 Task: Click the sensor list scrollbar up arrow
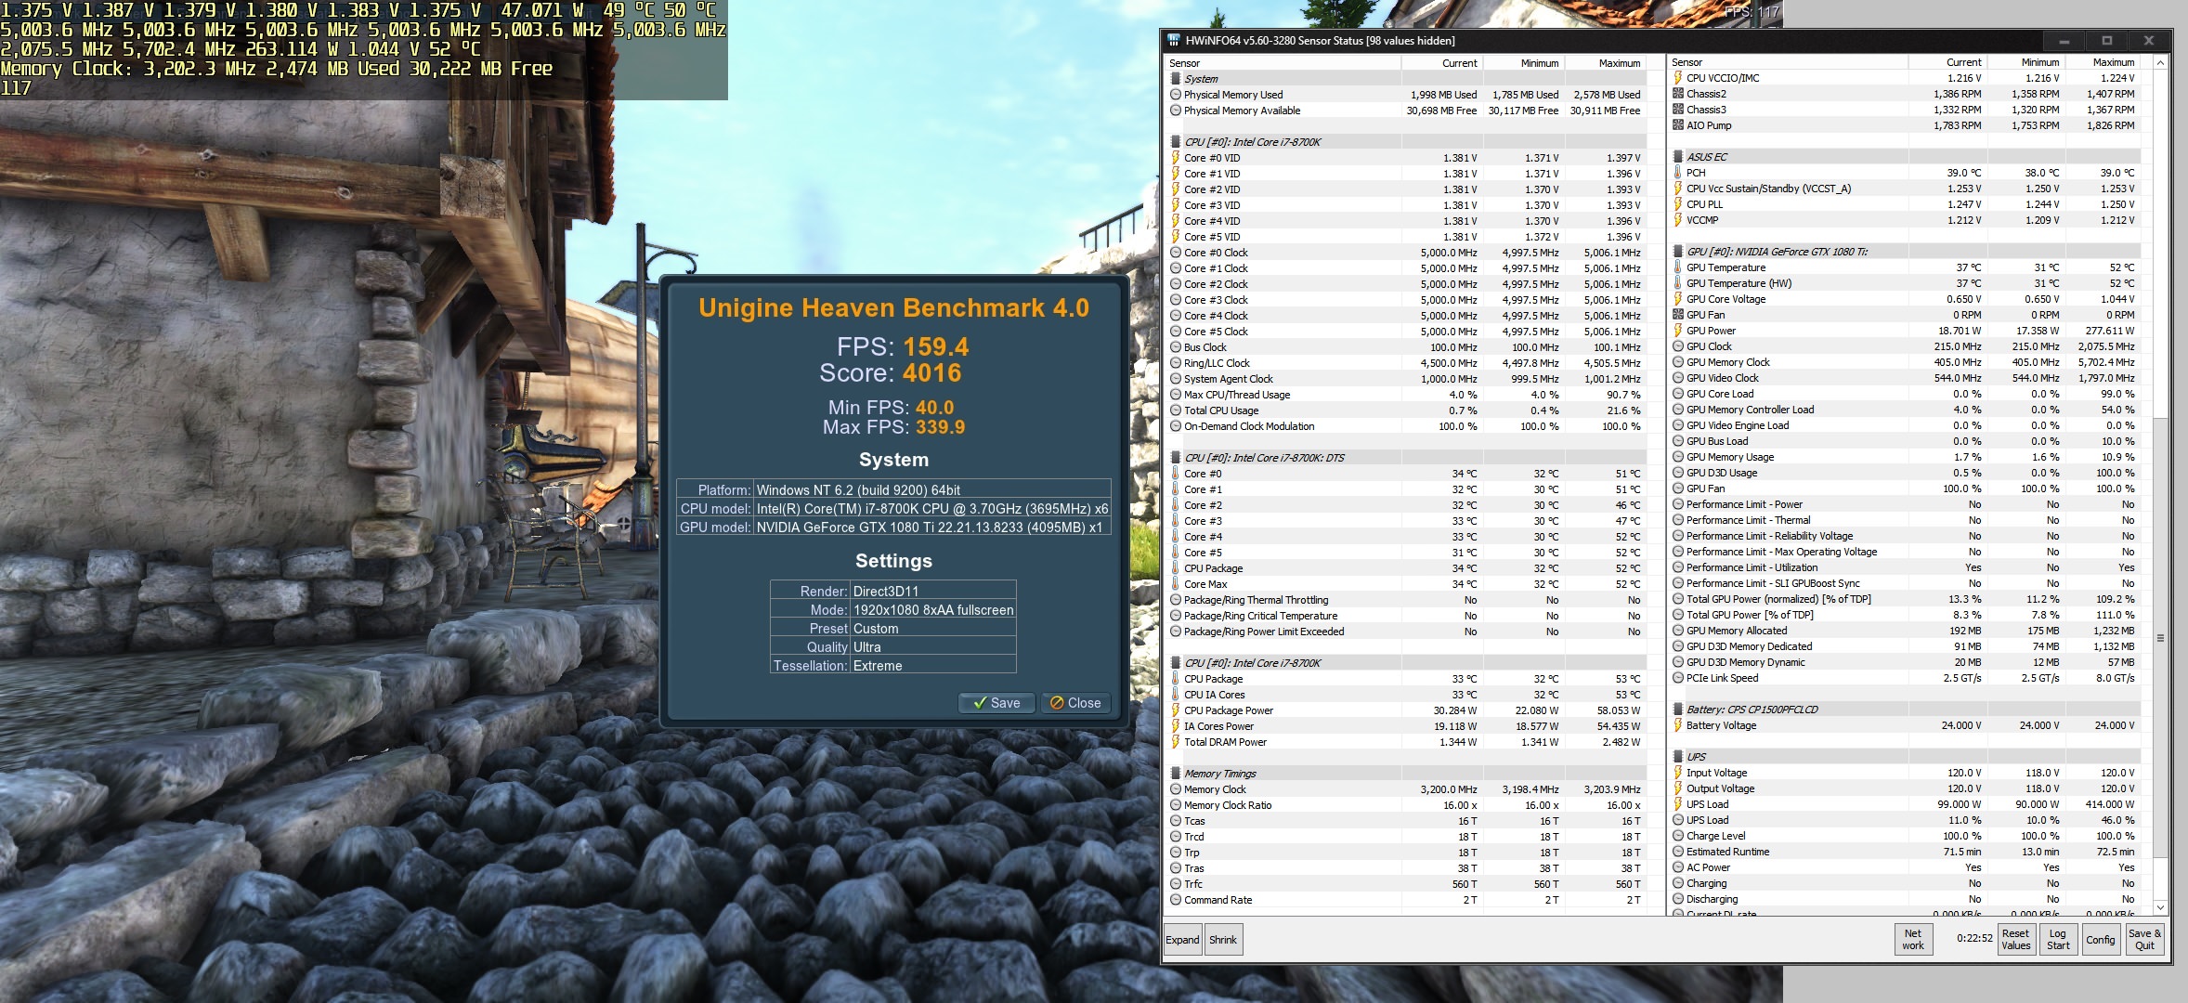click(x=2160, y=63)
